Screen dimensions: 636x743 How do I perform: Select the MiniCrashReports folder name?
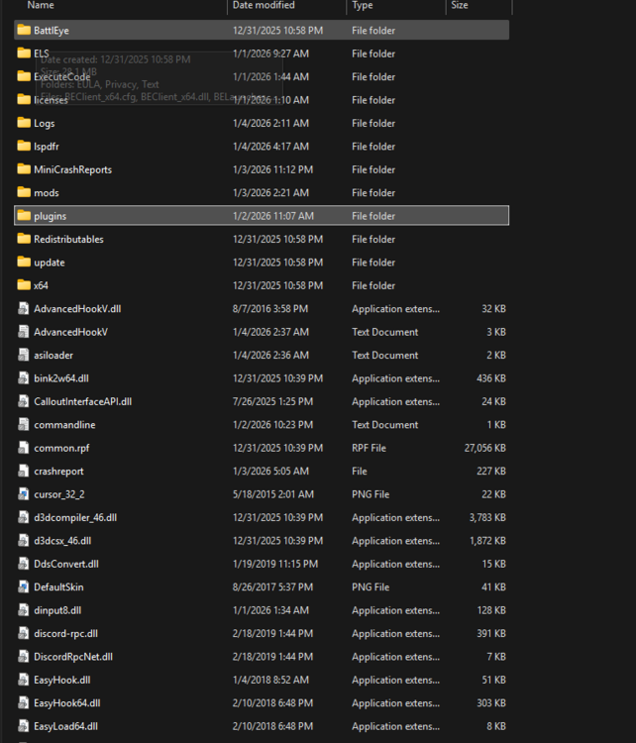tap(72, 169)
